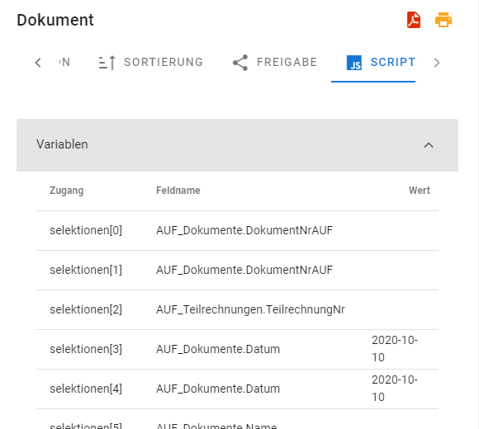Click the sort icon beside SORTIERUNG
The width and height of the screenshot is (479, 429).
[x=107, y=63]
